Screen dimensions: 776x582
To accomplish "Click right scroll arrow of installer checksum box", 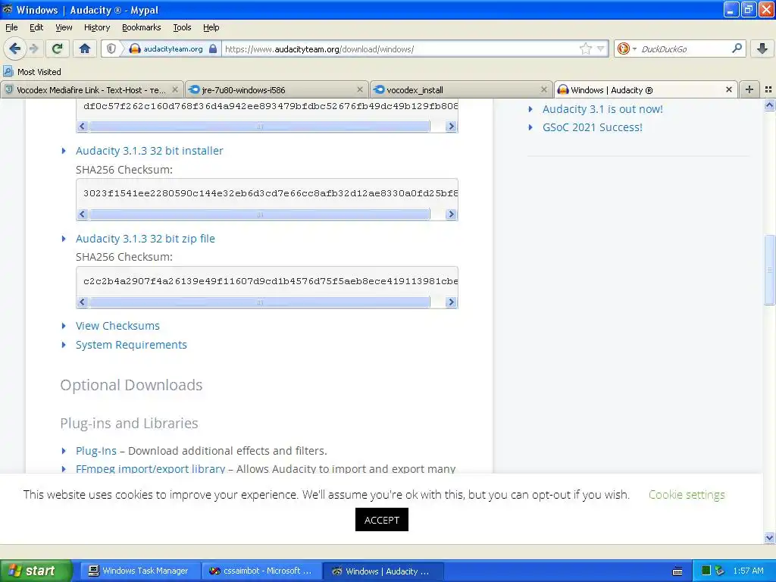I will [450, 214].
